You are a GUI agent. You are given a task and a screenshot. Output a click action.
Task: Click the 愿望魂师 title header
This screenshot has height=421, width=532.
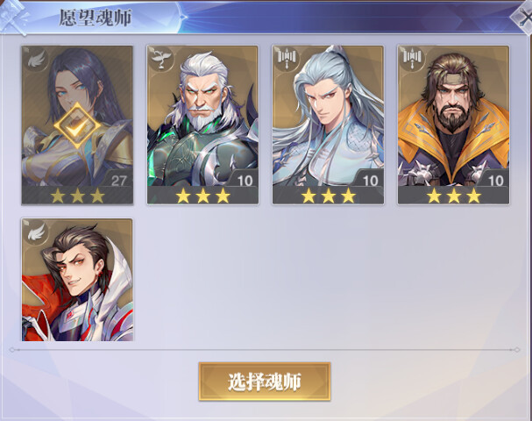tap(96, 18)
